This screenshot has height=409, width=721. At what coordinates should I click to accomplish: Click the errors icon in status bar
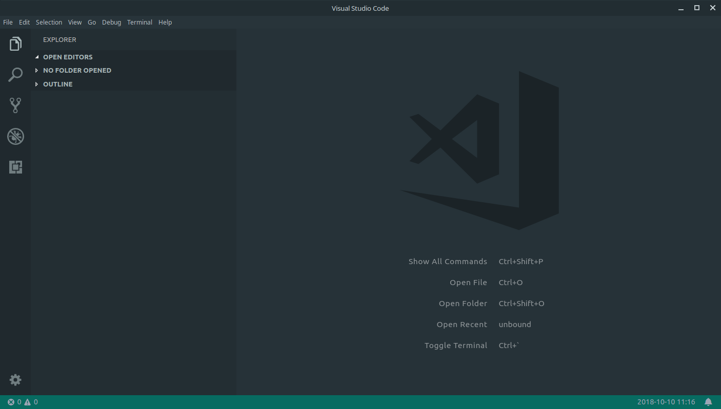pos(11,402)
